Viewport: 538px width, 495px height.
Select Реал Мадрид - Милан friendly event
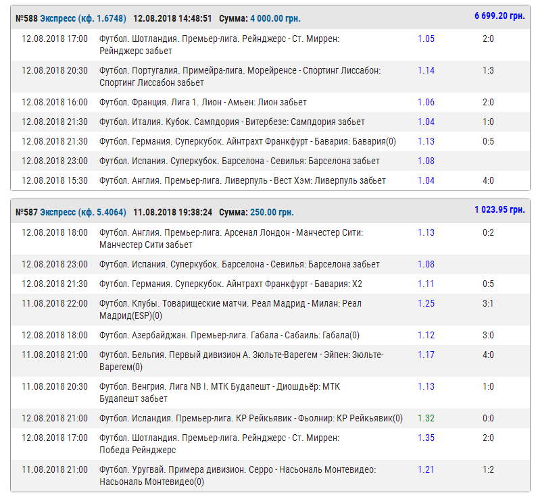pyautogui.click(x=230, y=309)
